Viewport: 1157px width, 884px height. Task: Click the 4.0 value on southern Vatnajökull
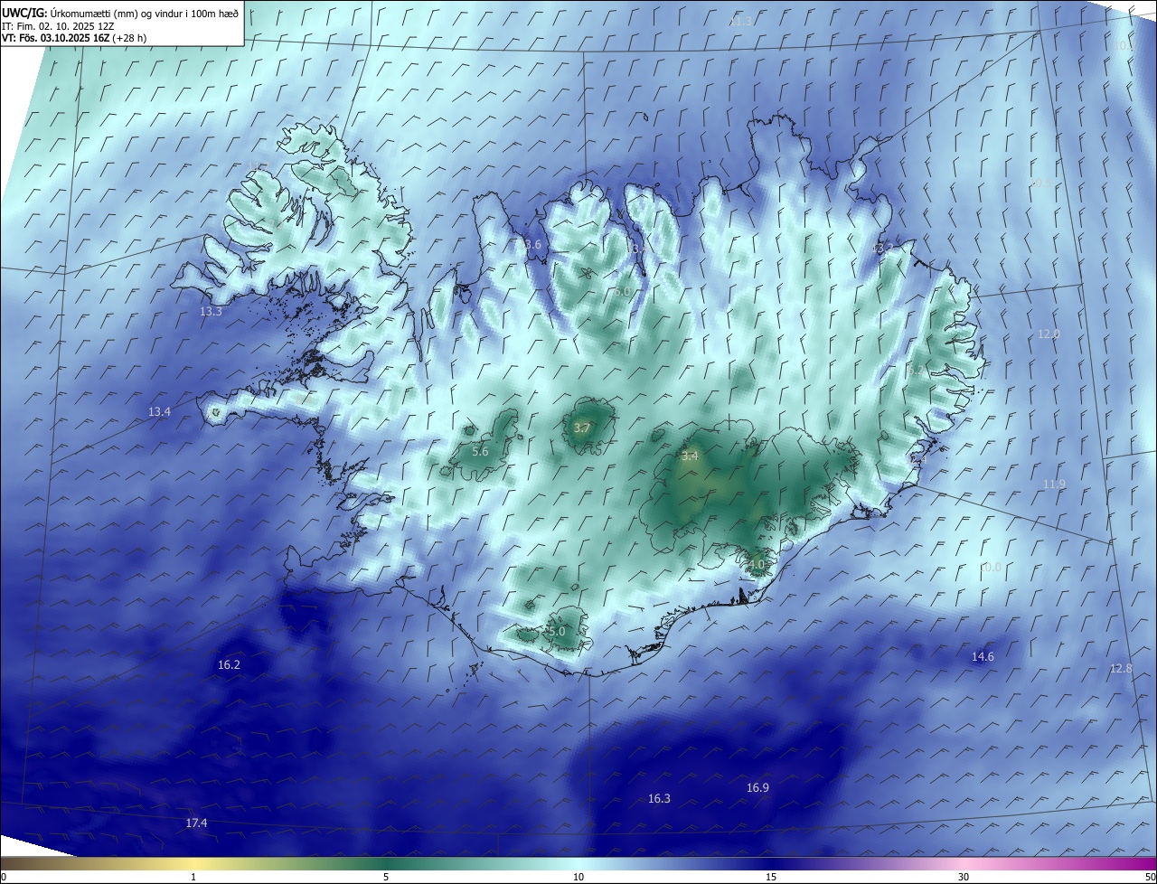(x=757, y=564)
